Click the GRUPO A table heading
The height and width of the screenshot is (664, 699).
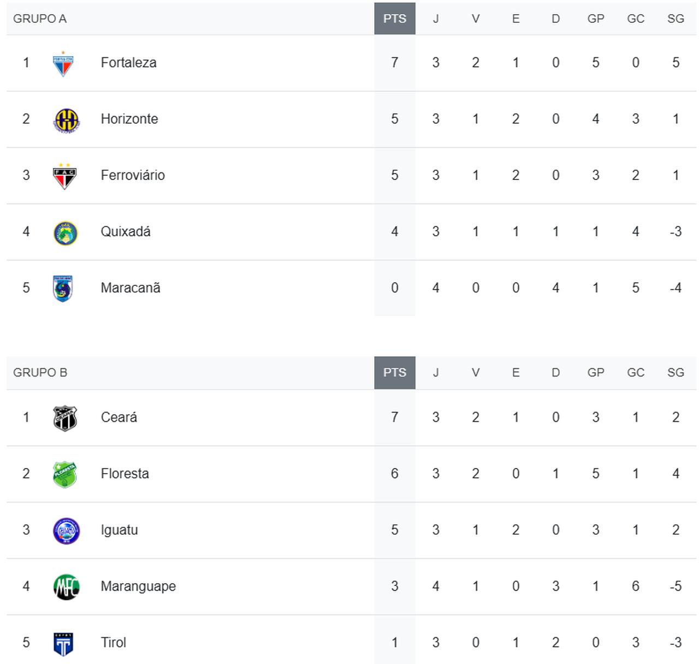(x=40, y=19)
